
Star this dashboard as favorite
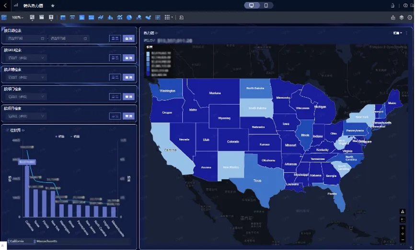pos(53,6)
